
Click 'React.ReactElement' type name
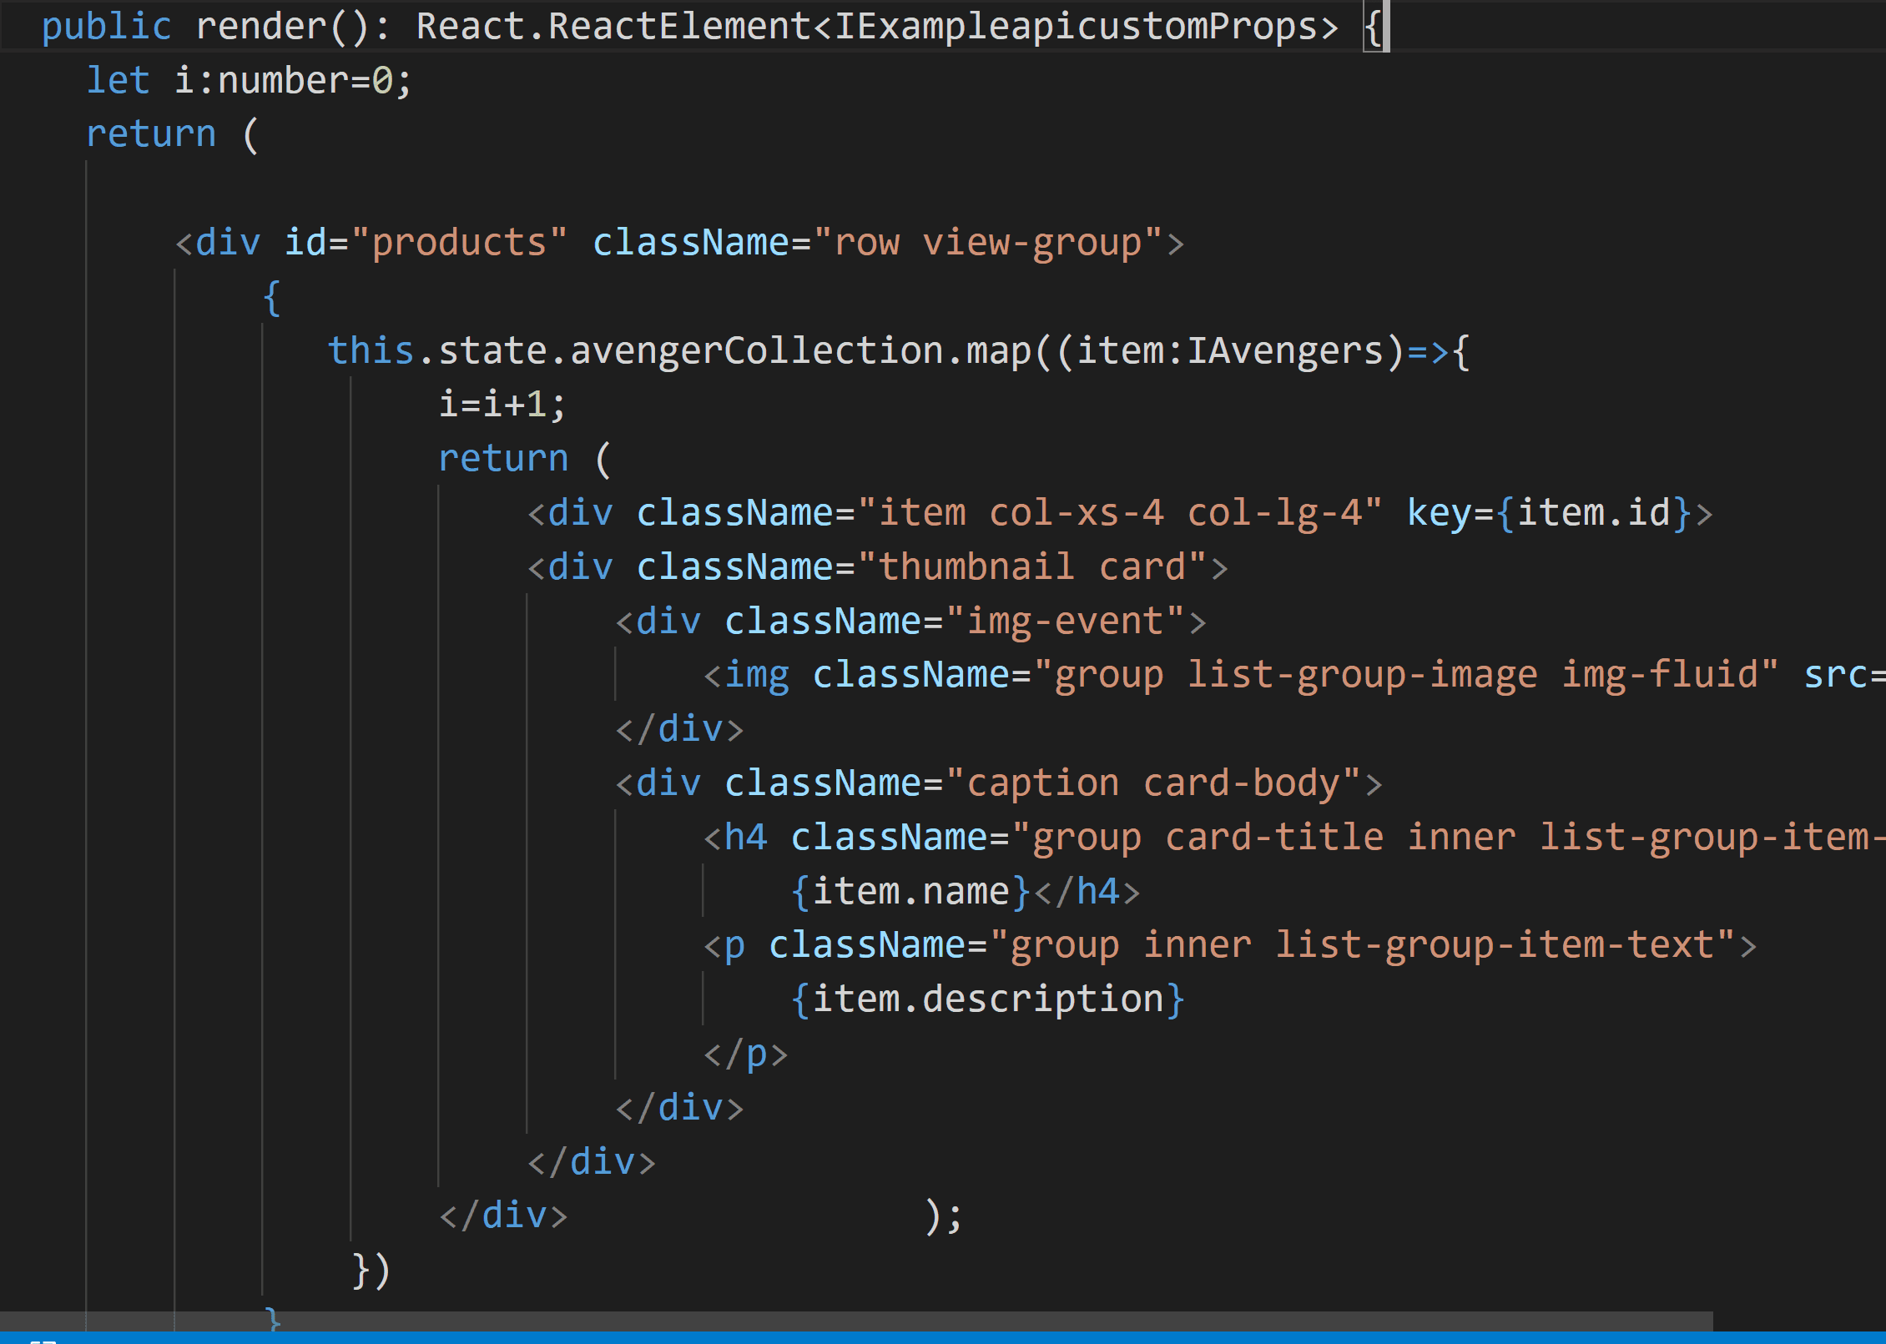(x=613, y=27)
